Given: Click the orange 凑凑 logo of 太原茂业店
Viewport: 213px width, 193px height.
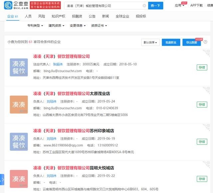Looking at the screenshot, I should (x=19, y=104).
